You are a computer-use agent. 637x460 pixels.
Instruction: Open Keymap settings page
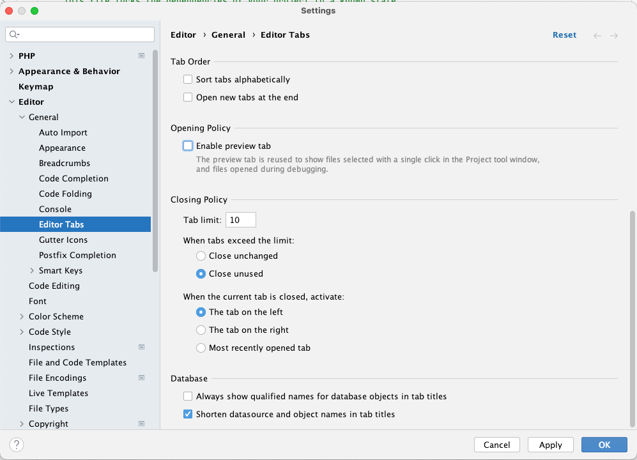[36, 86]
